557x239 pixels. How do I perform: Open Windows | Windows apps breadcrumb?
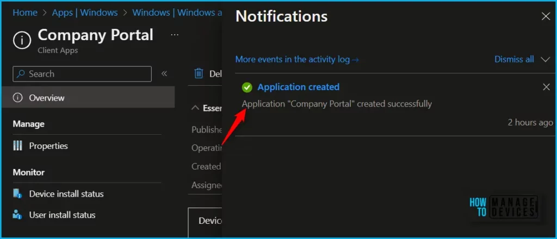point(177,12)
